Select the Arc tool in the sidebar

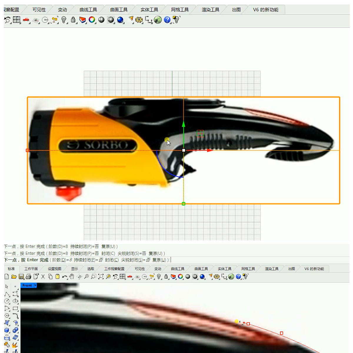7,308
